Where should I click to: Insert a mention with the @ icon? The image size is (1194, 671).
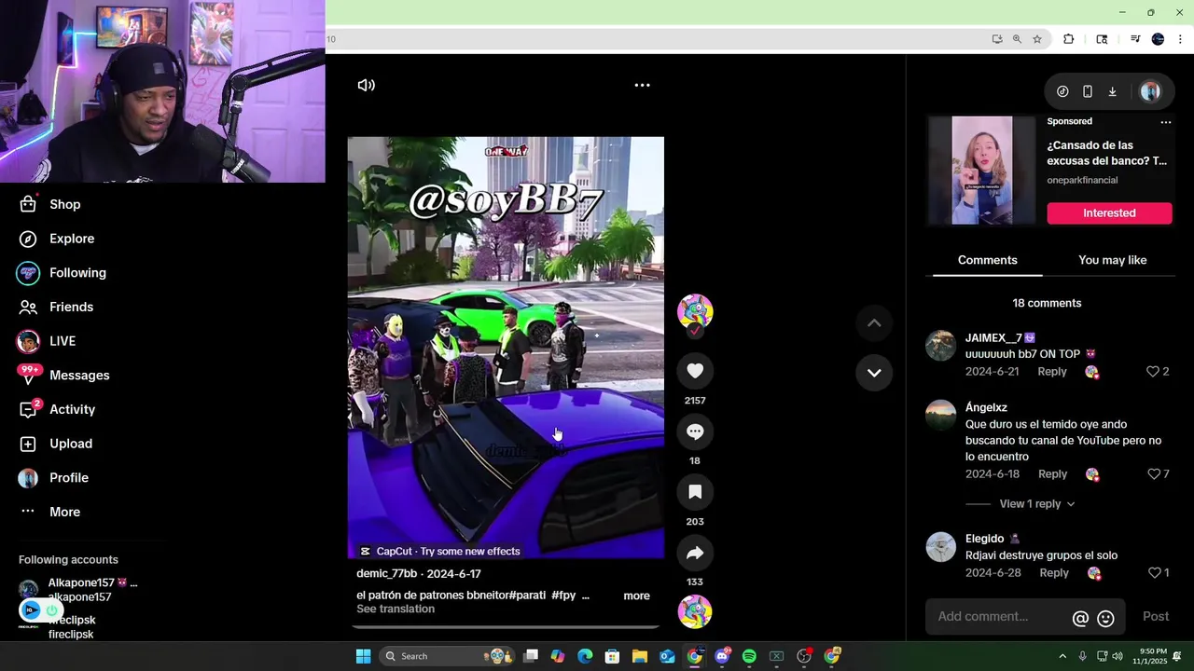coord(1080,618)
